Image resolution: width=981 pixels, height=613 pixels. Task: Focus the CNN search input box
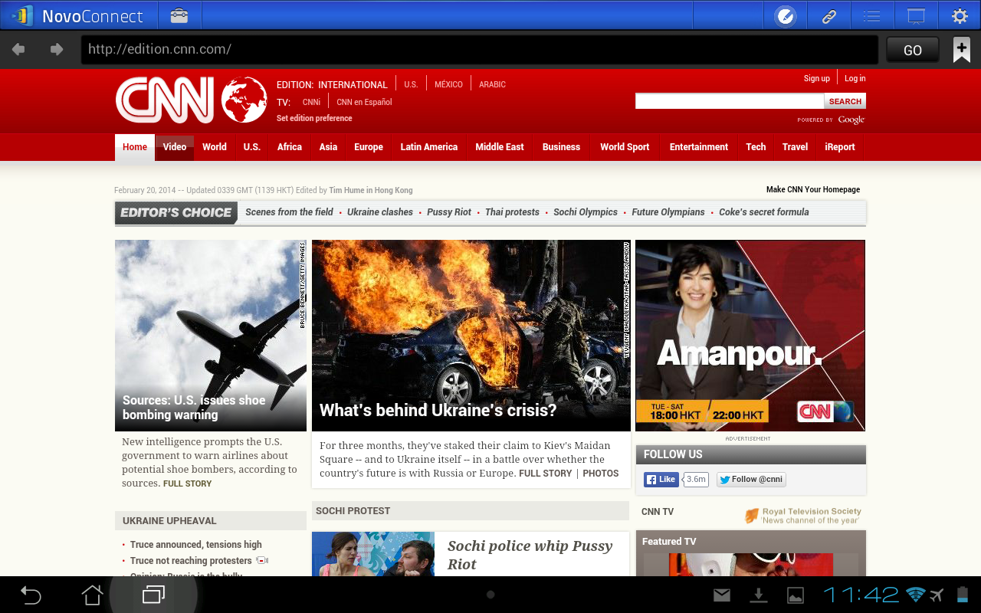tap(730, 101)
